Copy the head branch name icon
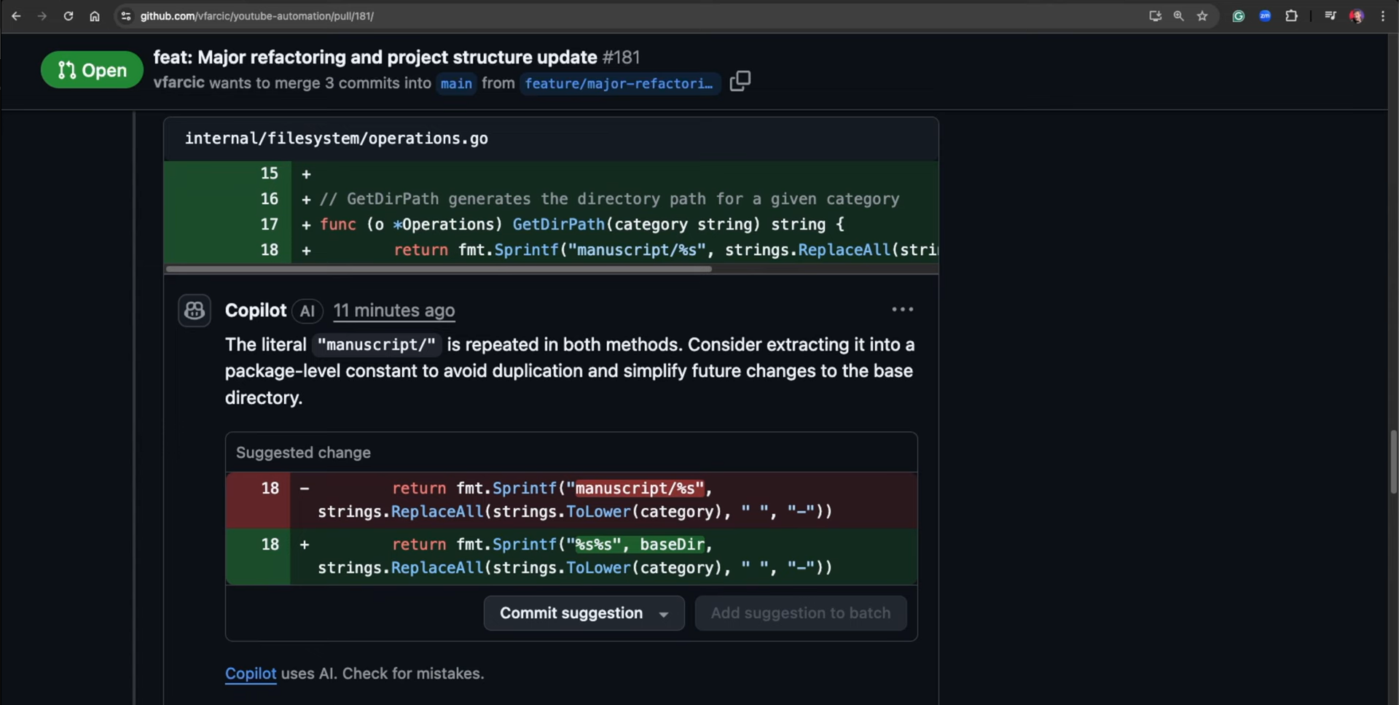The width and height of the screenshot is (1399, 705). click(740, 81)
